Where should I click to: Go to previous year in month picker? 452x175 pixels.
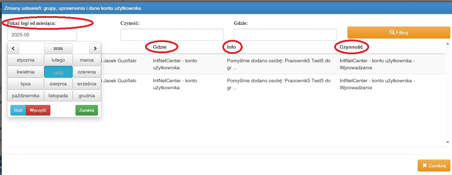(x=13, y=48)
